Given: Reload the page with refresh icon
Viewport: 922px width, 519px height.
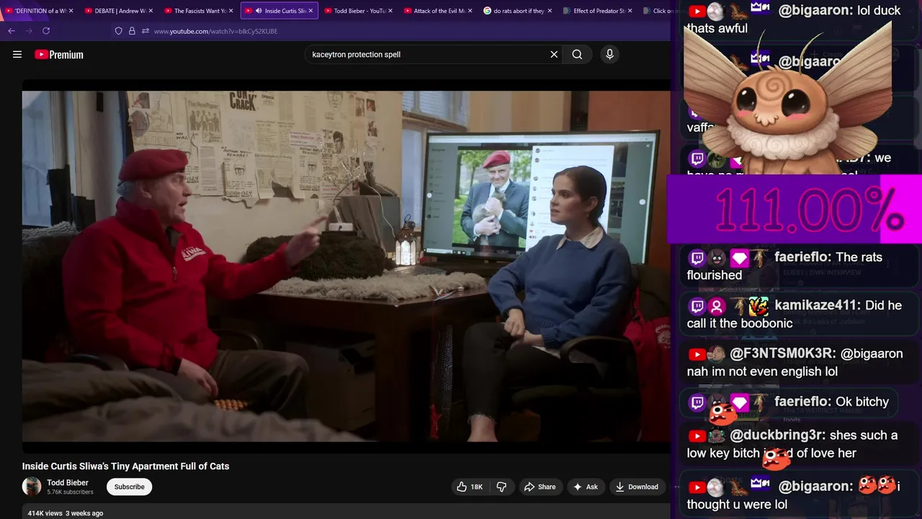Looking at the screenshot, I should [46, 31].
